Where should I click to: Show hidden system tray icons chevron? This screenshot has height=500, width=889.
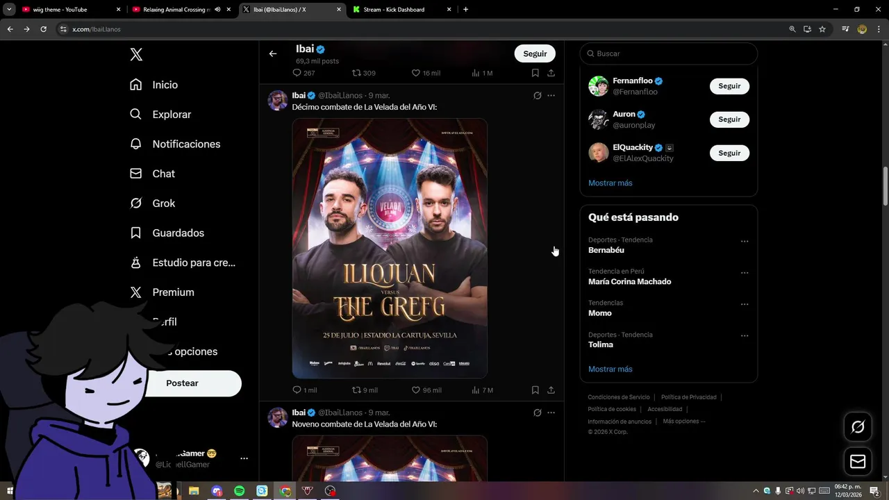(x=756, y=491)
